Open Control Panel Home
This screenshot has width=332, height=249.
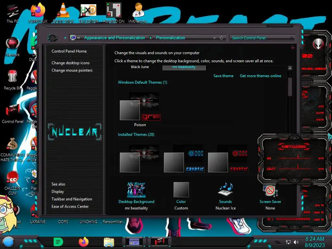point(69,51)
